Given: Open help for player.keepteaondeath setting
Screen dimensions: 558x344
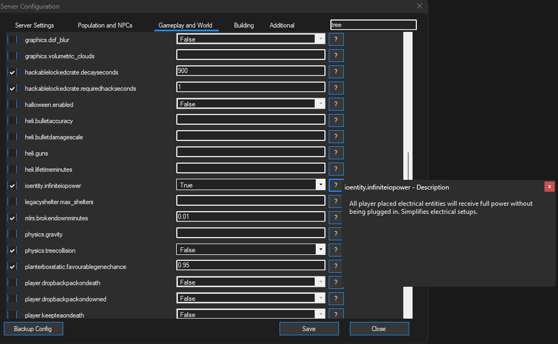Looking at the screenshot, I should coord(336,314).
